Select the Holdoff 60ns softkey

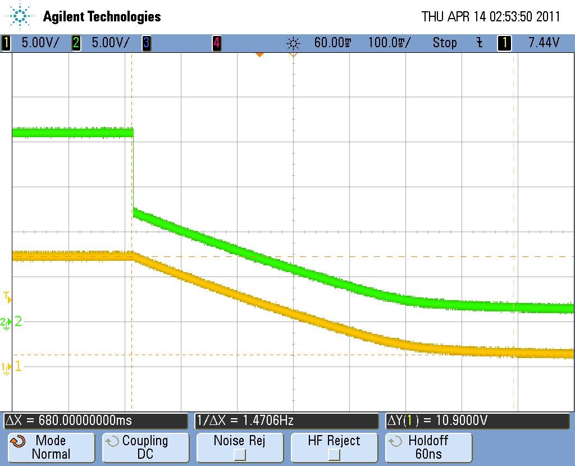pos(428,447)
